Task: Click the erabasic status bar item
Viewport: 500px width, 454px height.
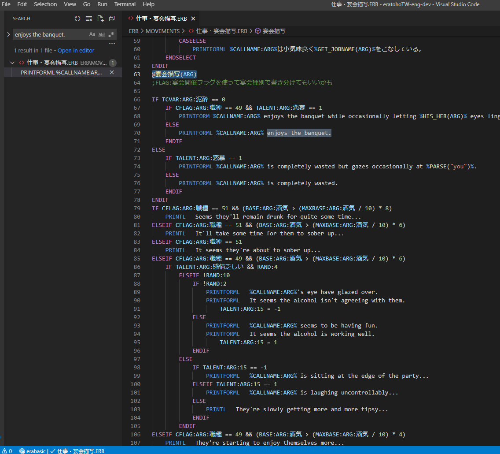Action: click(33, 451)
